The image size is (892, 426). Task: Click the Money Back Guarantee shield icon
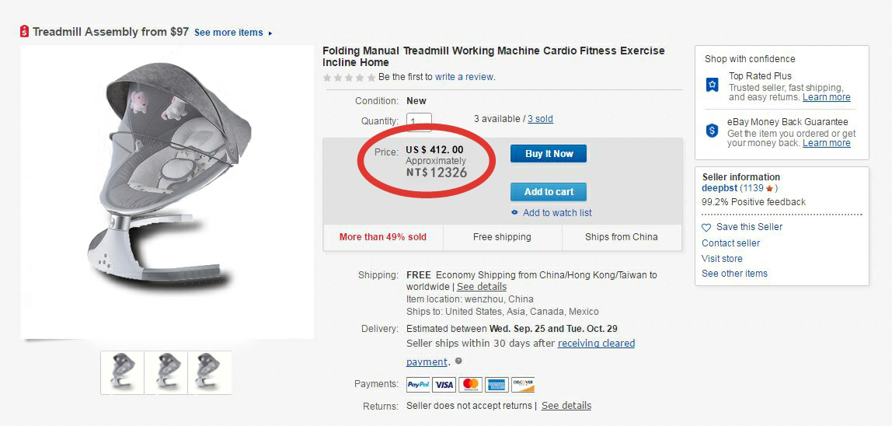[x=712, y=131]
